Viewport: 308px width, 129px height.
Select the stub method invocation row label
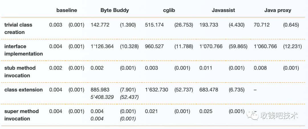(x=20, y=72)
